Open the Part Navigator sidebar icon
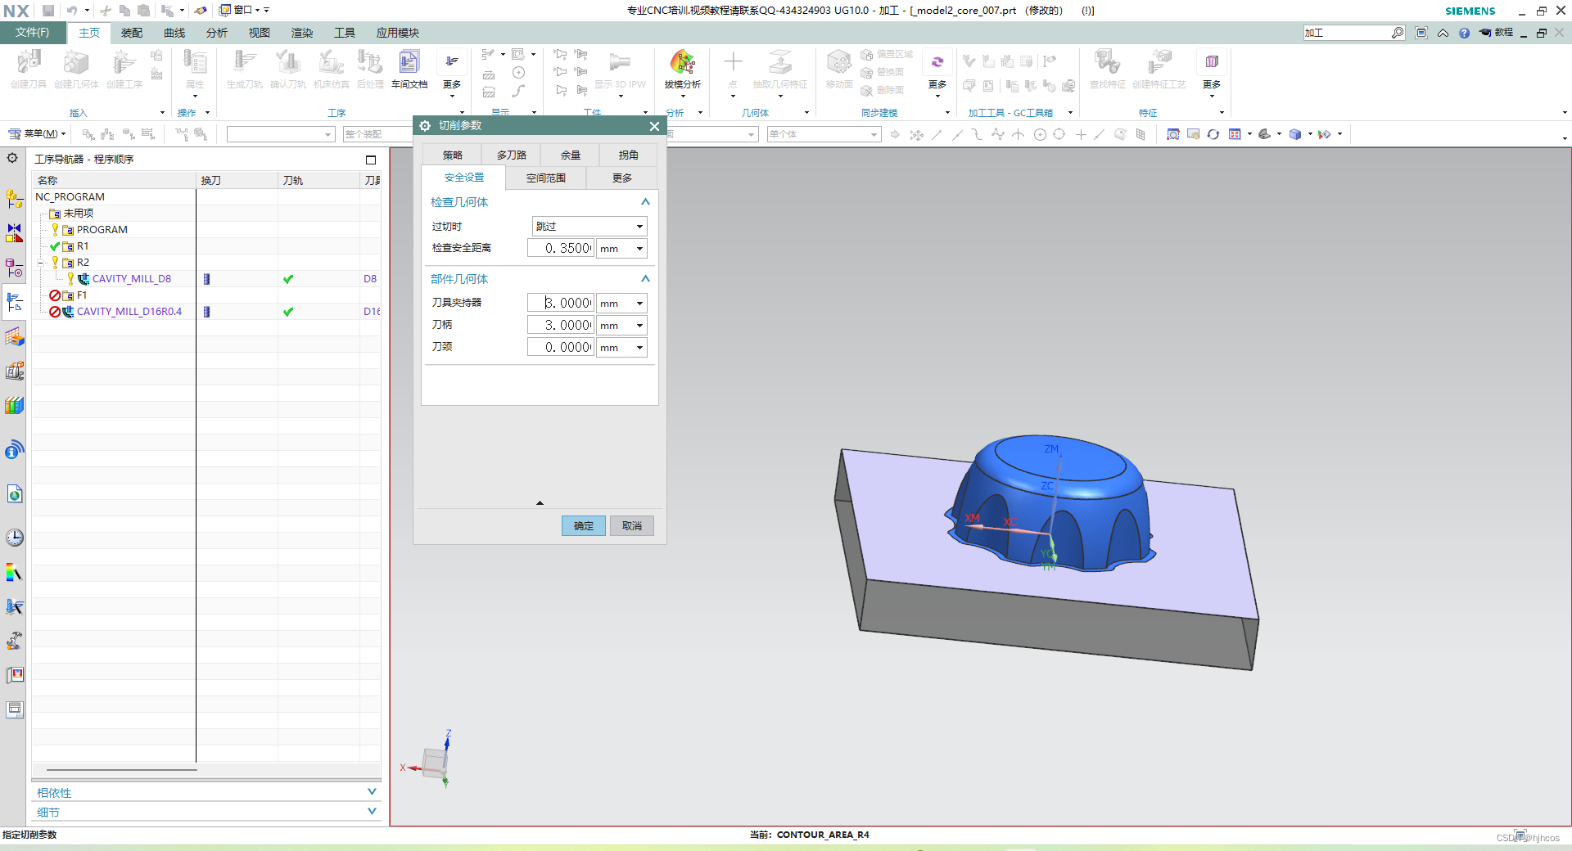 click(x=14, y=268)
